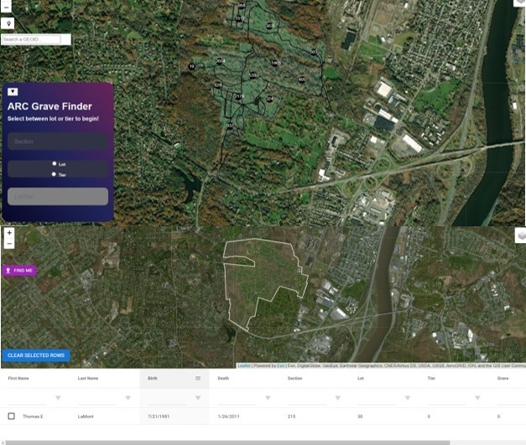The image size is (526, 445).
Task: Open the layers control on lower map
Action: (520, 235)
